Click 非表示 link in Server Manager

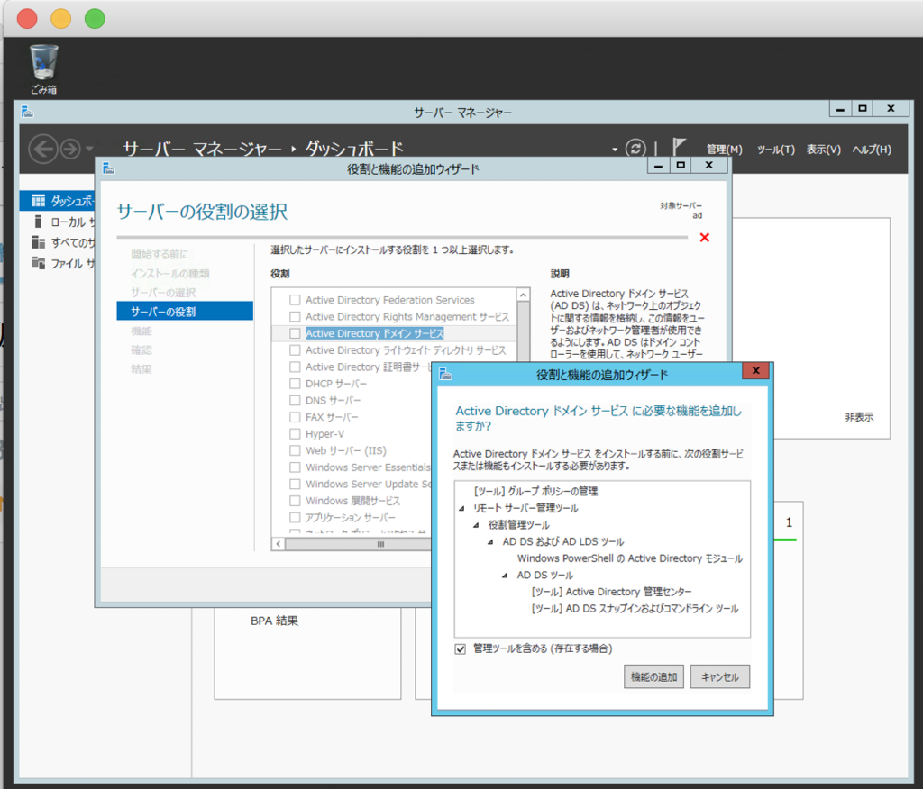[x=859, y=417]
